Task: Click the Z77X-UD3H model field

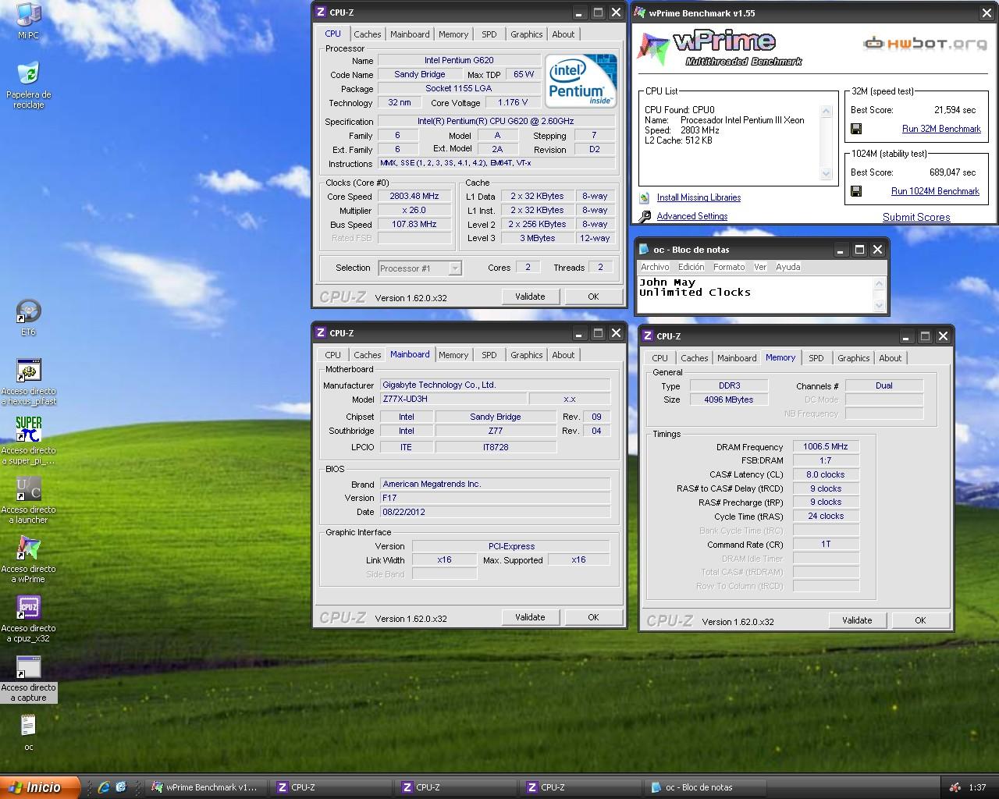Action: click(x=453, y=399)
